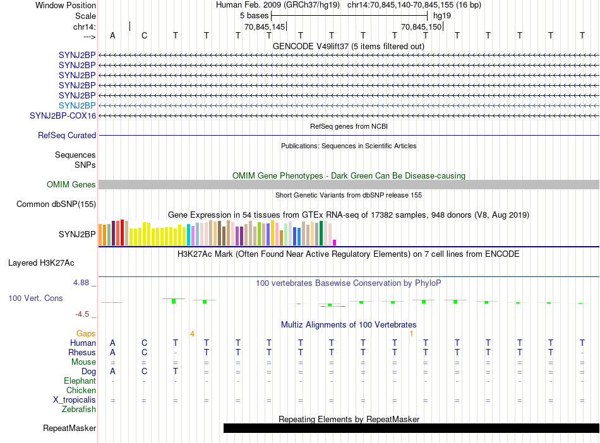
Task: Open the OMIM Gene Phenotypes track title
Action: pos(349,175)
